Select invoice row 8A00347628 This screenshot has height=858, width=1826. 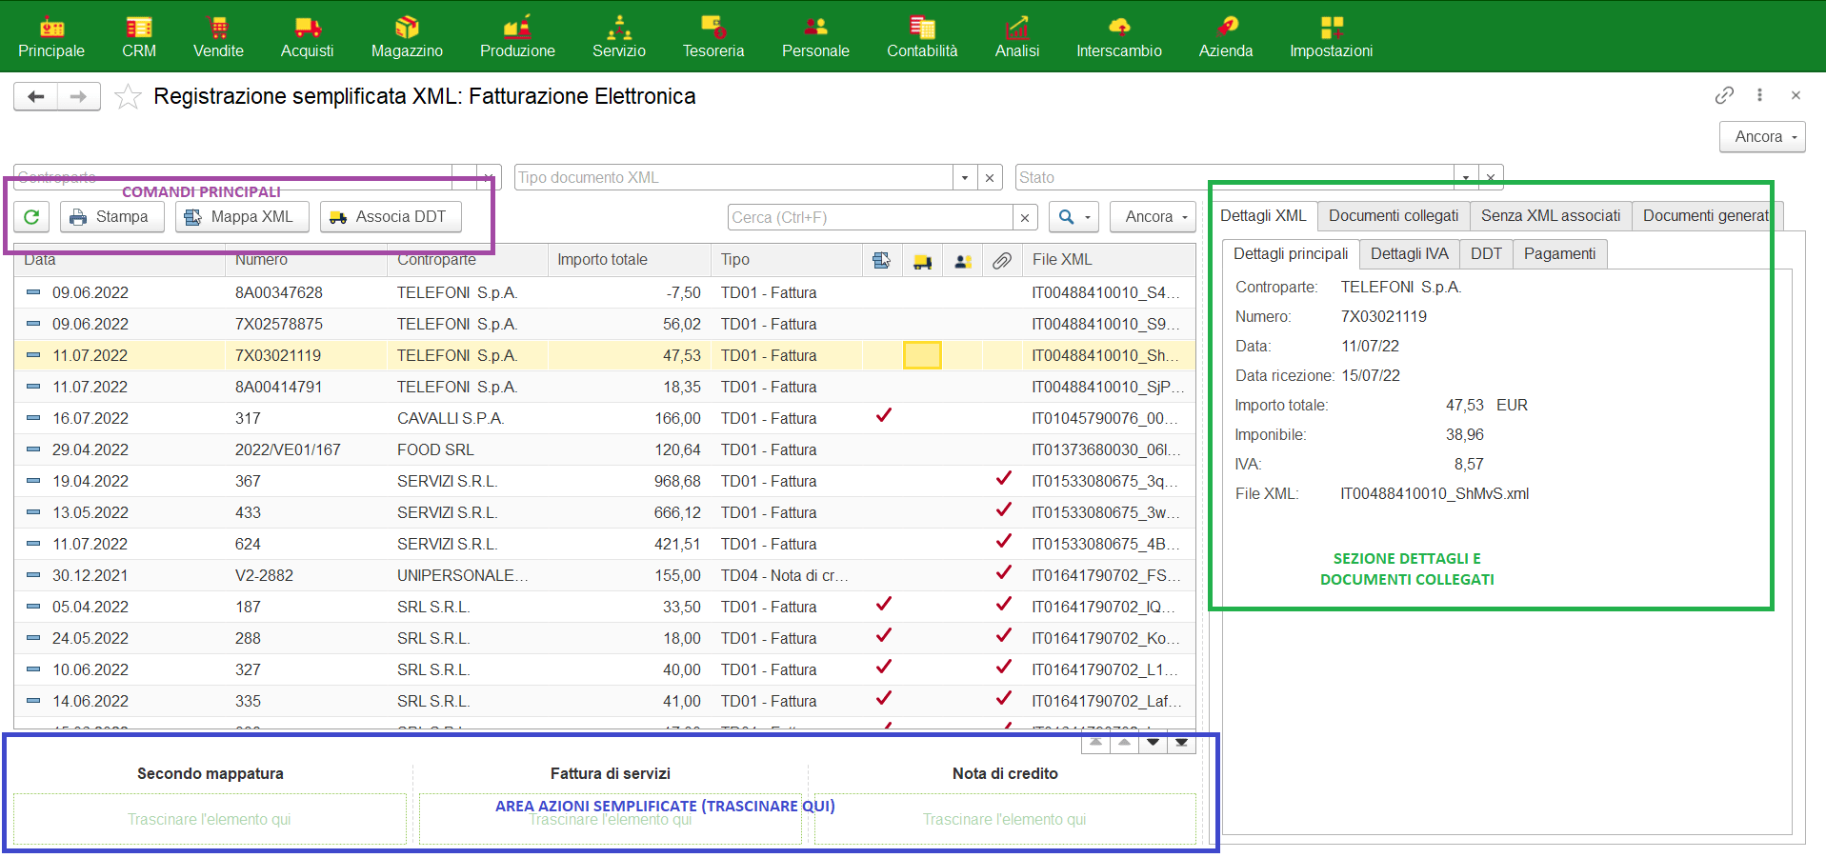[x=605, y=293]
